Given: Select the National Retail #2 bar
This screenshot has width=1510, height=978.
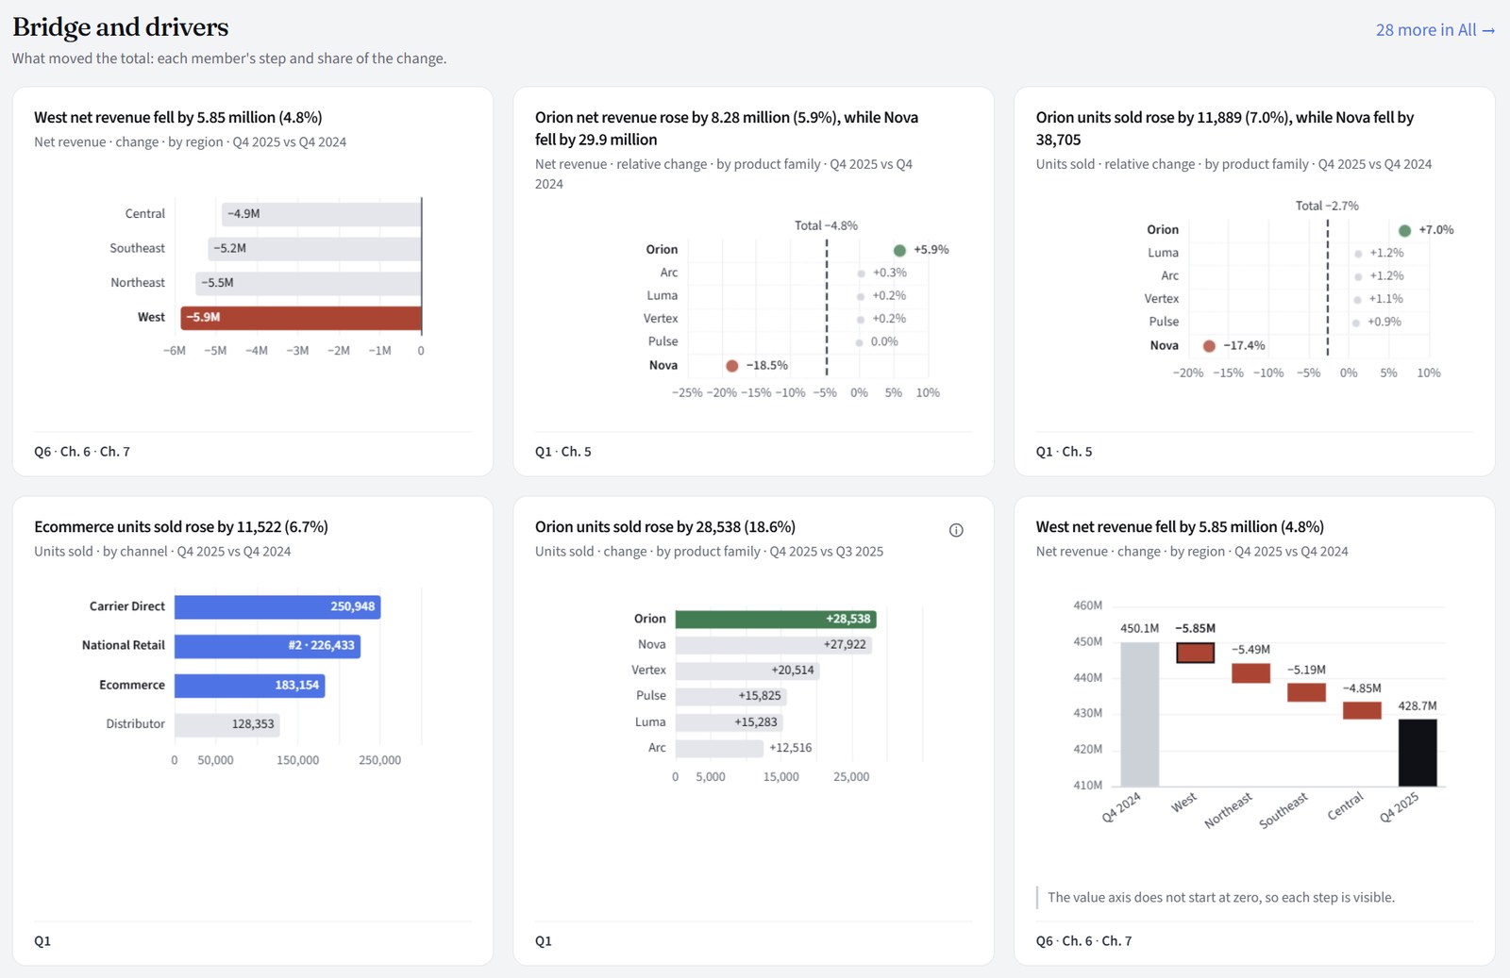Looking at the screenshot, I should click(267, 646).
